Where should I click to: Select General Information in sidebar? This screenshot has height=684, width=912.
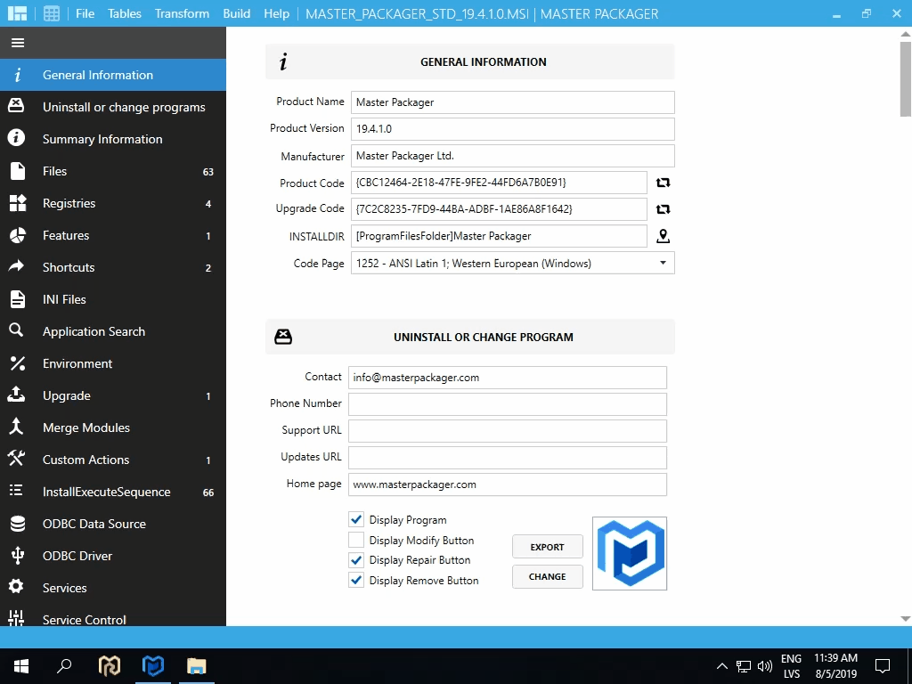(113, 75)
